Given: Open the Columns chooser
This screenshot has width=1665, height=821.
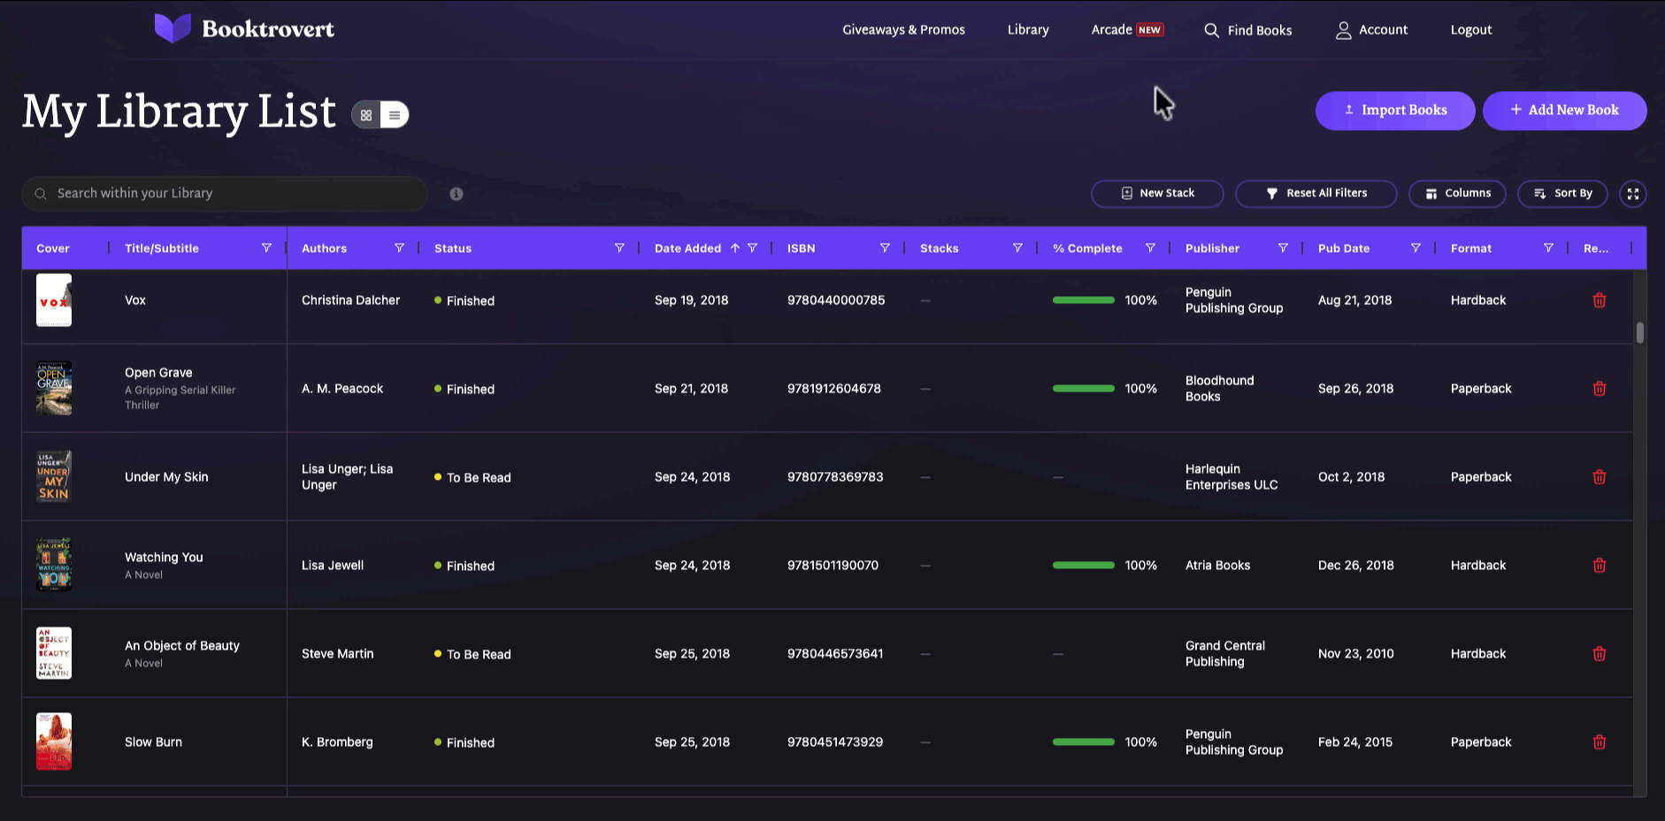Looking at the screenshot, I should pos(1457,194).
